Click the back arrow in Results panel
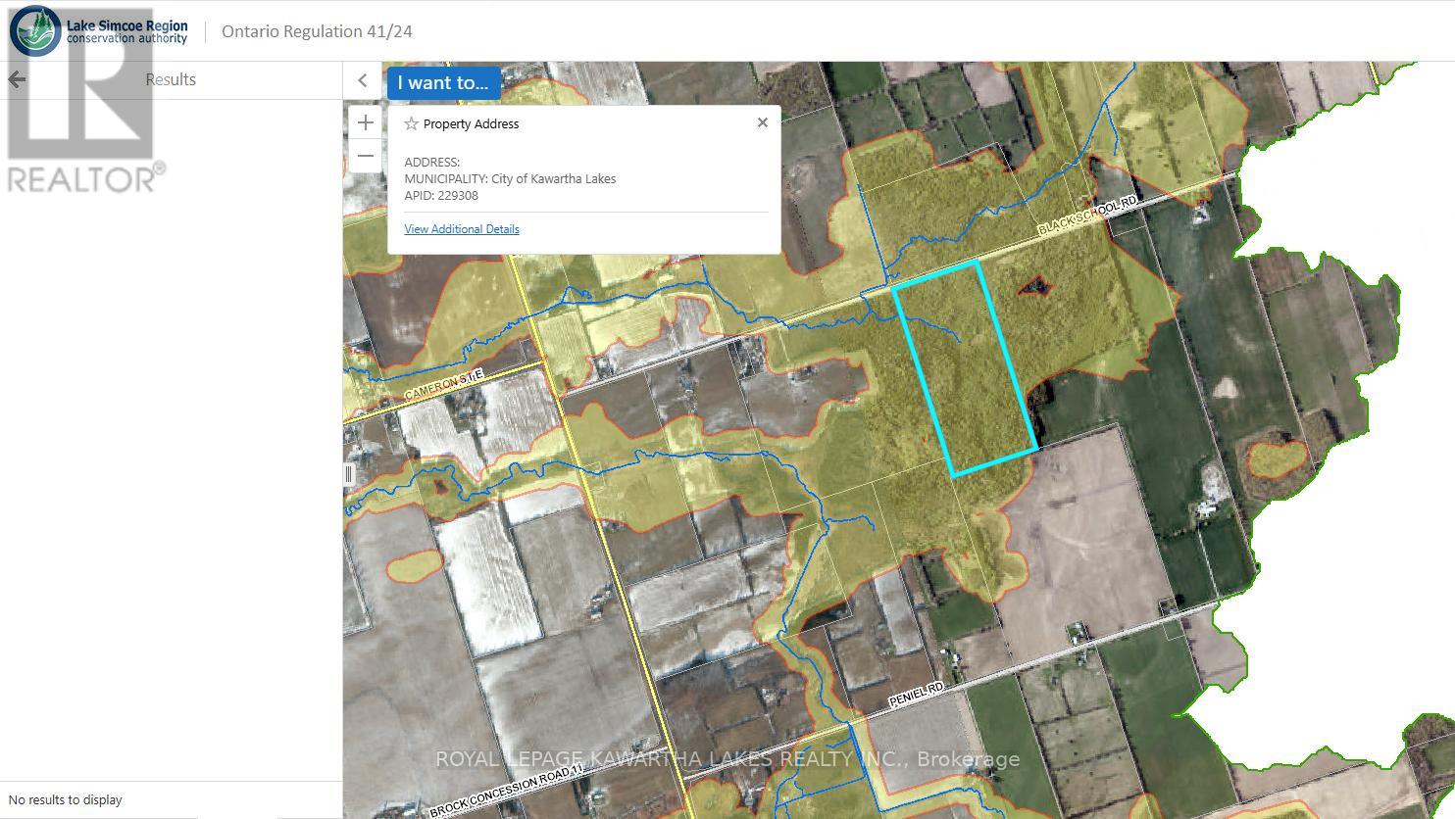 click(x=17, y=79)
